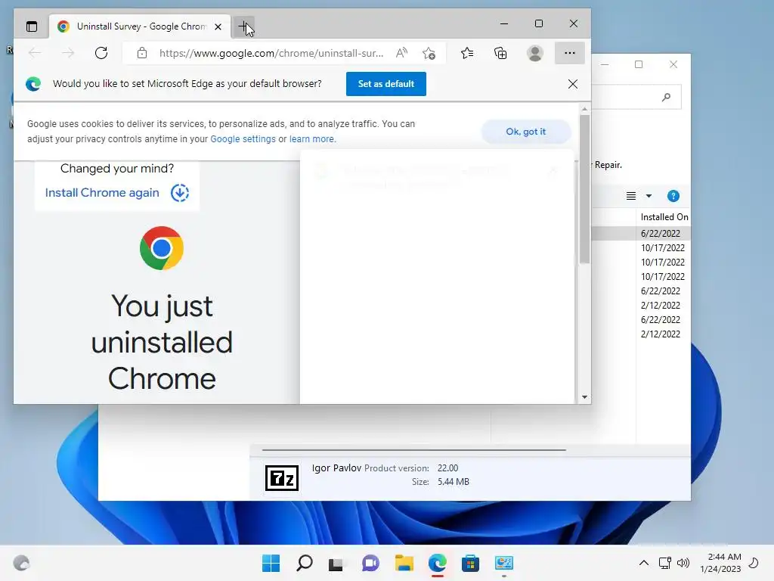This screenshot has width=774, height=581.
Task: Click the vertical scrollbar thumb of the page
Action: tap(584, 188)
